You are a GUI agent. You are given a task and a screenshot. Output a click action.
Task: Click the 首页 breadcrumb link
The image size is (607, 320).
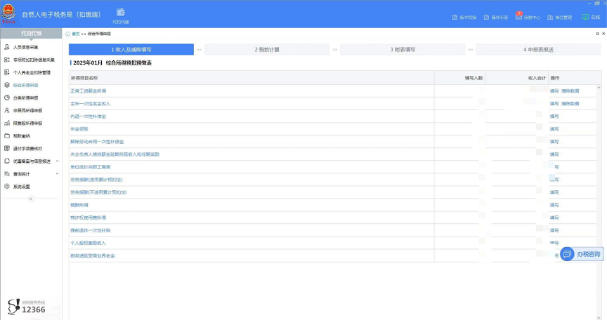[75, 34]
